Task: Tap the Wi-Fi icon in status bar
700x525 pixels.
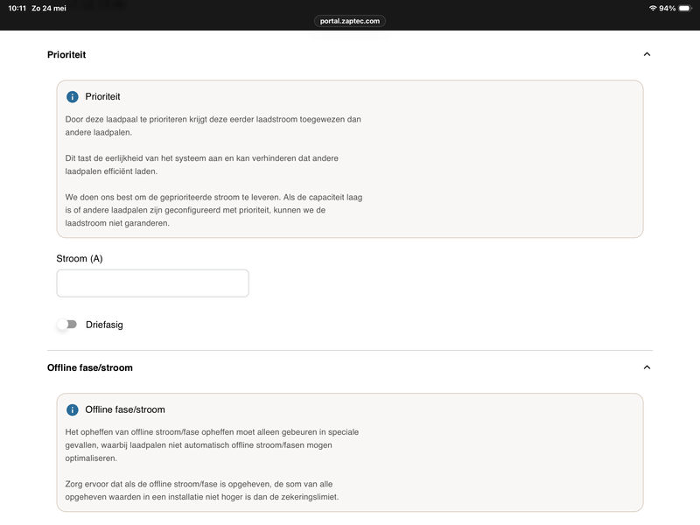Action: click(653, 8)
